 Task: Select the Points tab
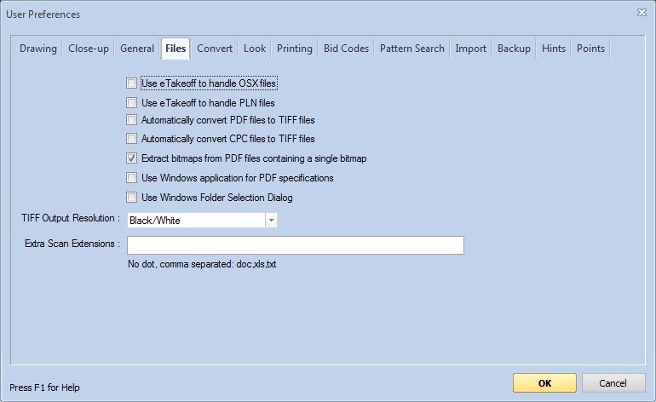coord(590,49)
